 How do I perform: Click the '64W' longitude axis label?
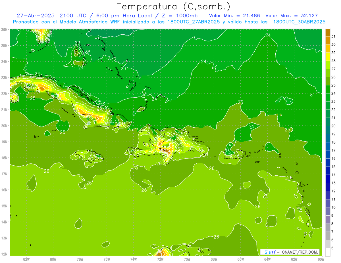pos(267,259)
